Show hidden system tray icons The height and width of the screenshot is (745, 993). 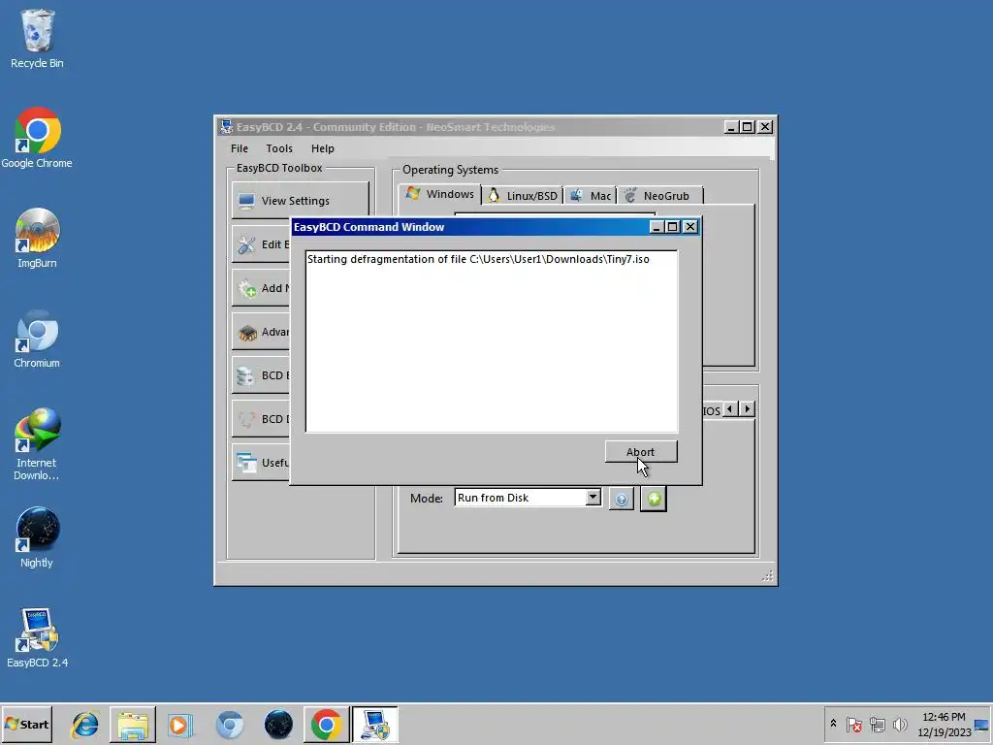833,724
